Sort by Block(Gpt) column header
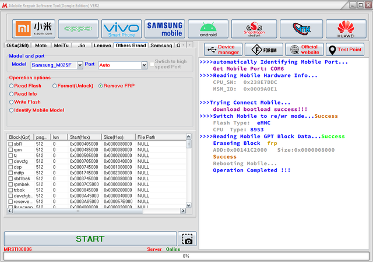The height and width of the screenshot is (262, 373). tap(20, 137)
